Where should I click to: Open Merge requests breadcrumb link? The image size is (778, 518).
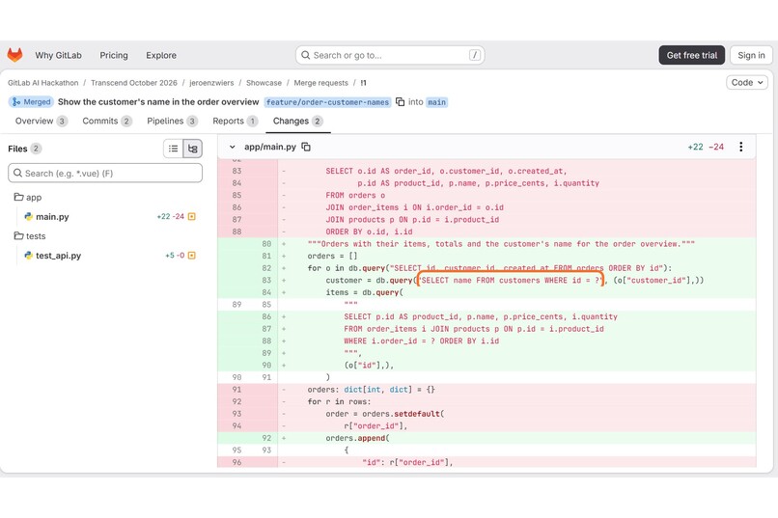(x=321, y=83)
